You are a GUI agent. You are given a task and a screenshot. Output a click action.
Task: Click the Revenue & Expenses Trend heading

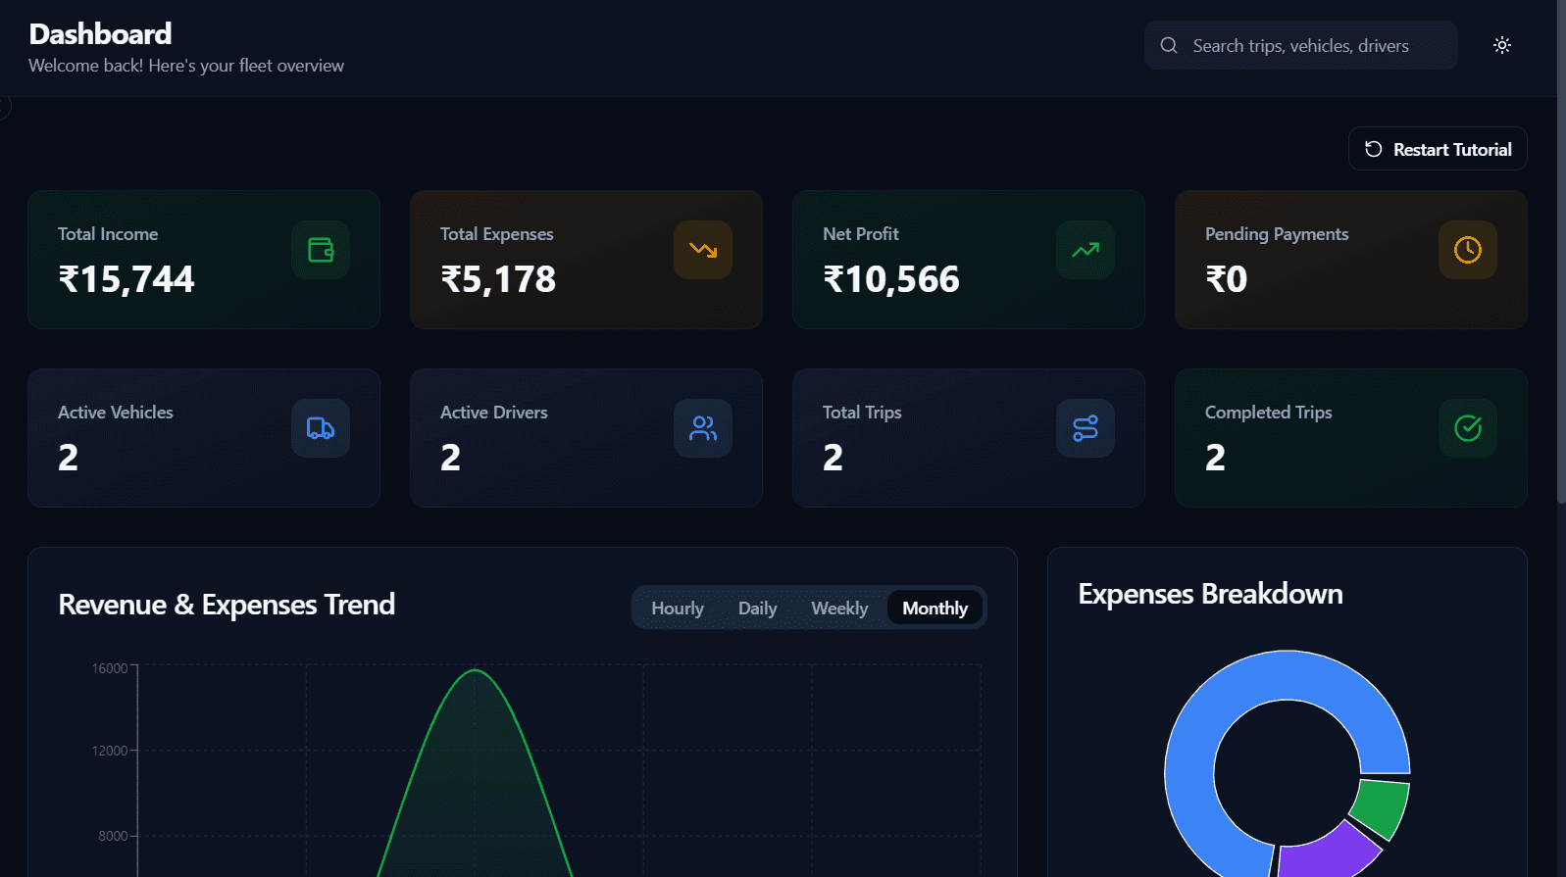(x=227, y=605)
